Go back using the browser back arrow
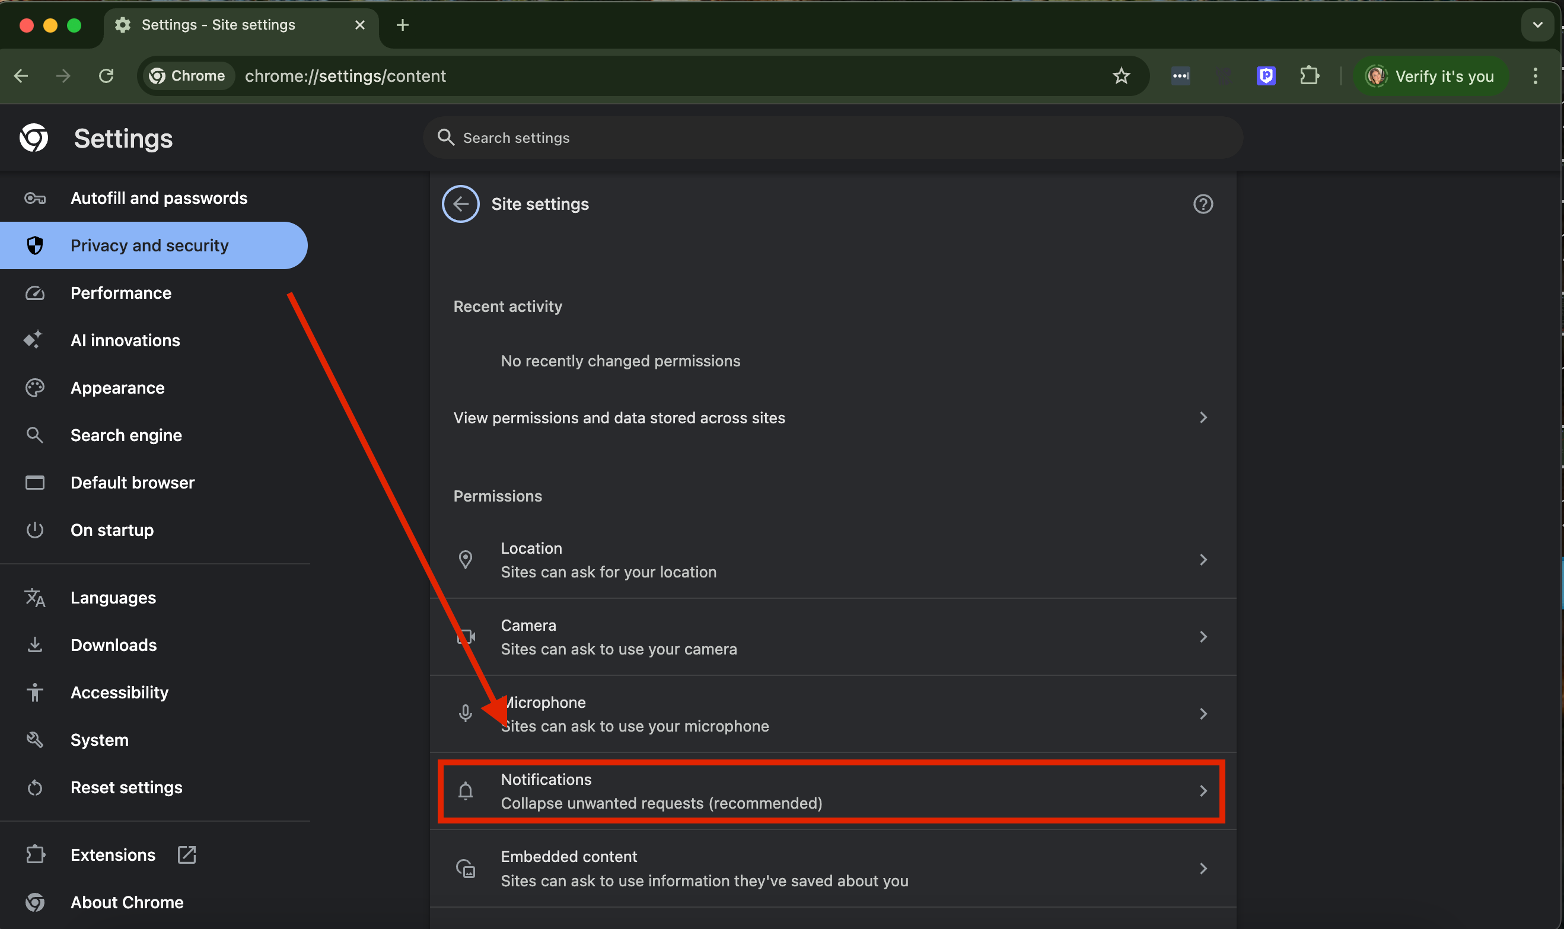The image size is (1564, 929). [21, 76]
